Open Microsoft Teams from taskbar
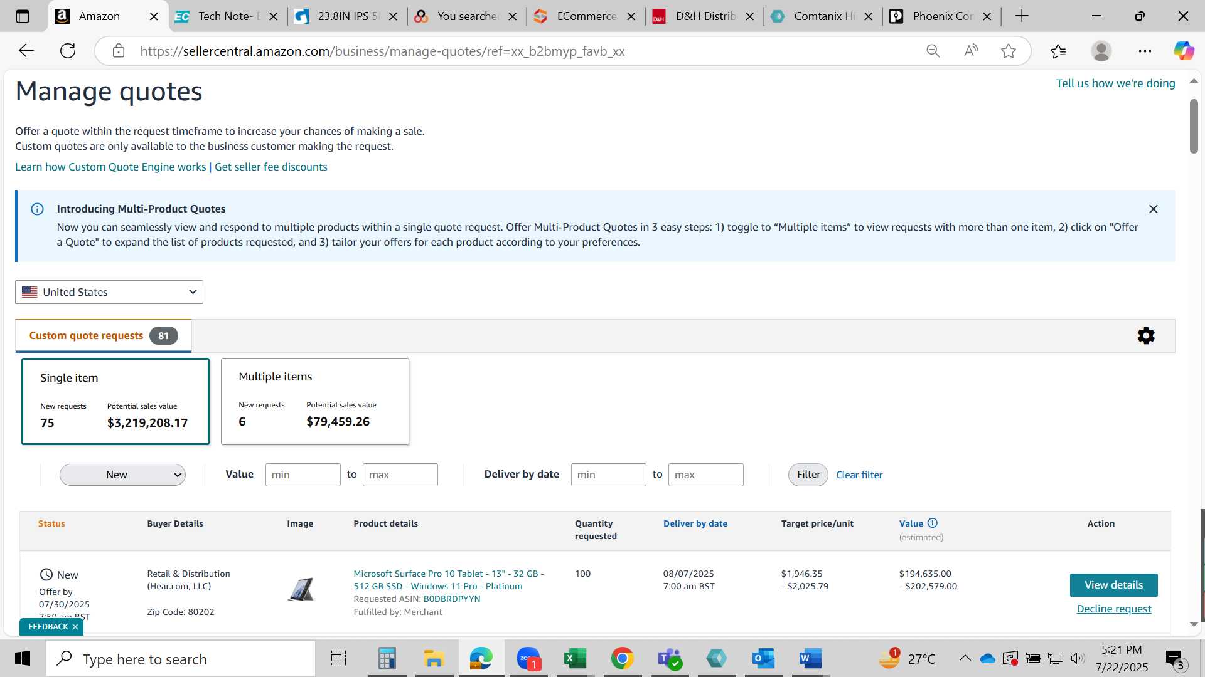 pyautogui.click(x=669, y=659)
